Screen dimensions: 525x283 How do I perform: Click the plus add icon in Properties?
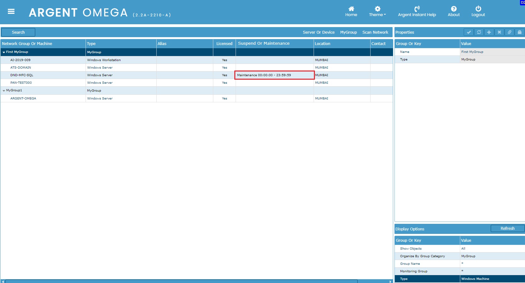point(489,32)
